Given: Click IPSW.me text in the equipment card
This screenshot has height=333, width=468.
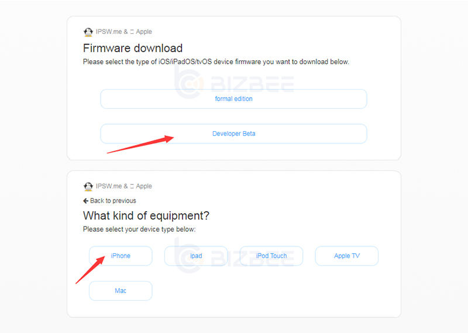Looking at the screenshot, I should tap(109, 186).
